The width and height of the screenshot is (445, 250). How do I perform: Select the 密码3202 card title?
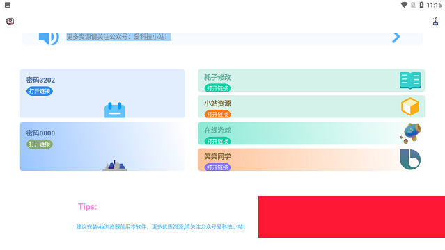tap(40, 80)
